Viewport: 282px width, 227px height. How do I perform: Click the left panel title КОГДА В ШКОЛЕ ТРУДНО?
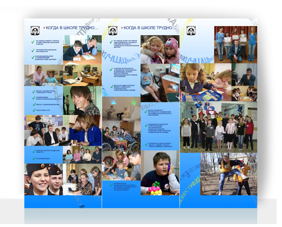[72, 28]
